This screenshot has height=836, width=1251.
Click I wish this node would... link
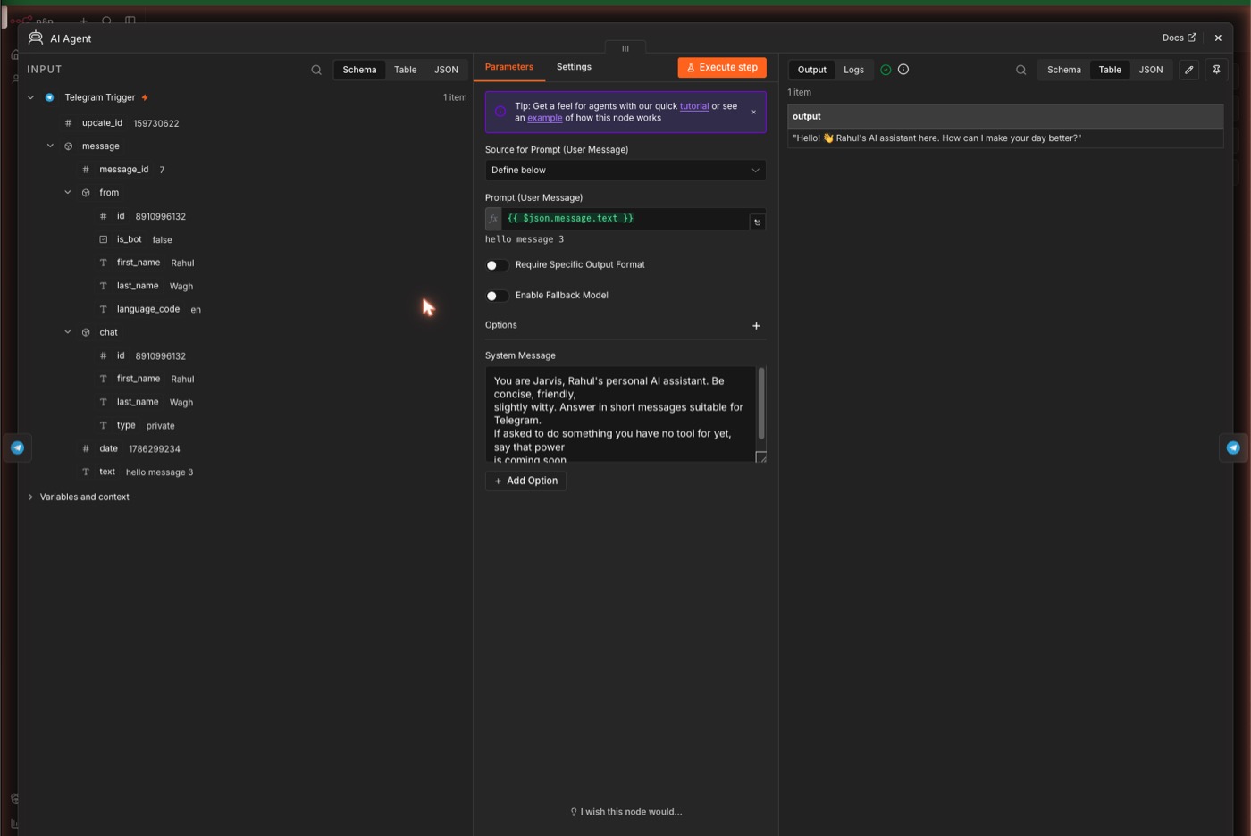pos(625,812)
